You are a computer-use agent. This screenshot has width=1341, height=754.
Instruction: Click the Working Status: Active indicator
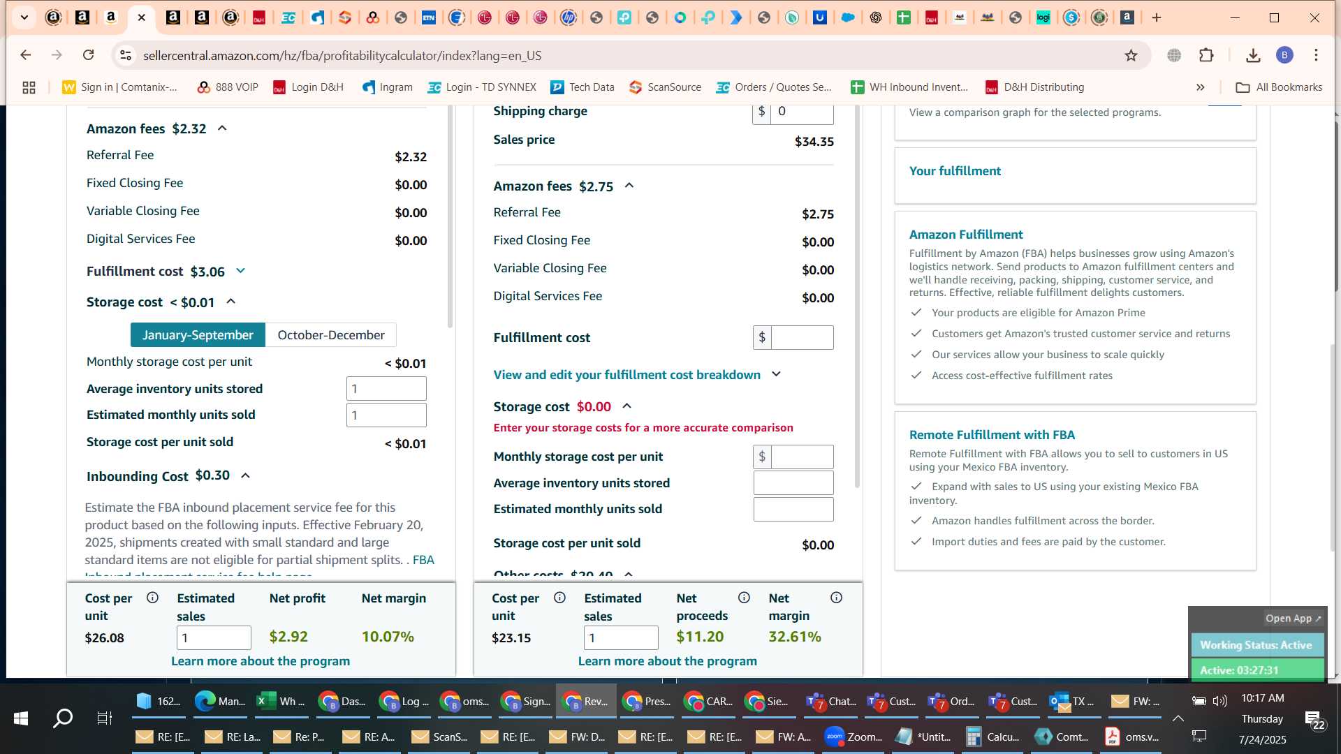1256,645
